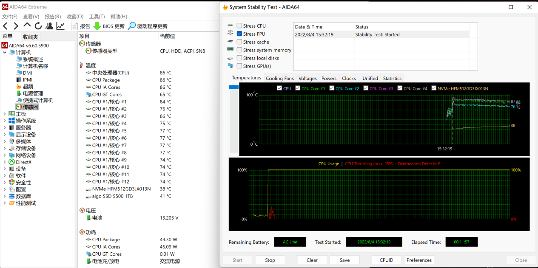Switch to the Cooling Fans tab

280,78
